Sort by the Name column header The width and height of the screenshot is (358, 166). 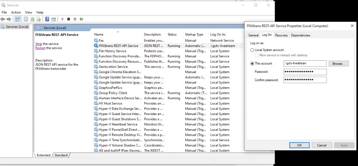click(117, 35)
